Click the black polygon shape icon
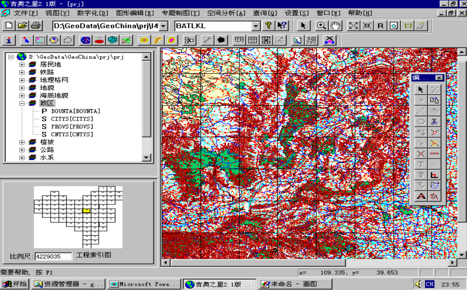 221,40
